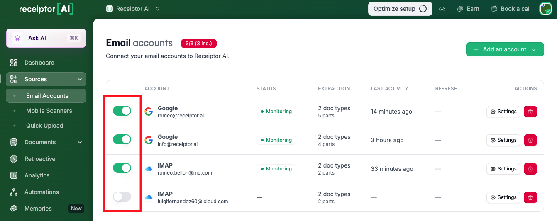
Task: Open the user profile avatar
Action: pos(545,9)
